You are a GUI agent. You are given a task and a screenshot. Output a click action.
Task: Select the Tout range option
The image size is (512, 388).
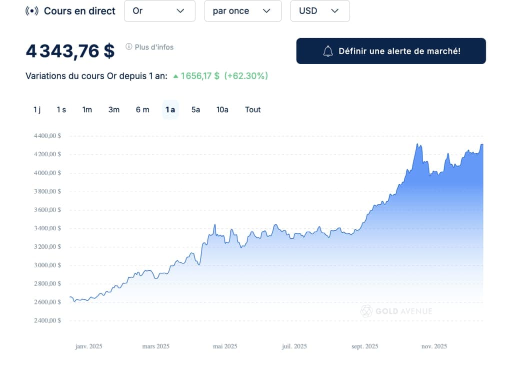tap(252, 110)
